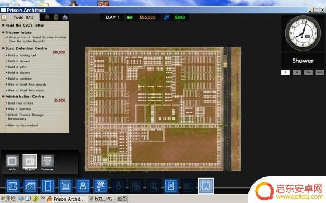Open the Windows Start button 开始

click(8, 199)
